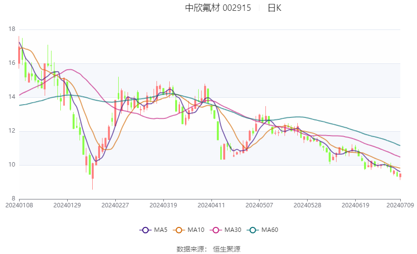
Task: Select the 日K chart type label
Action: (274, 8)
